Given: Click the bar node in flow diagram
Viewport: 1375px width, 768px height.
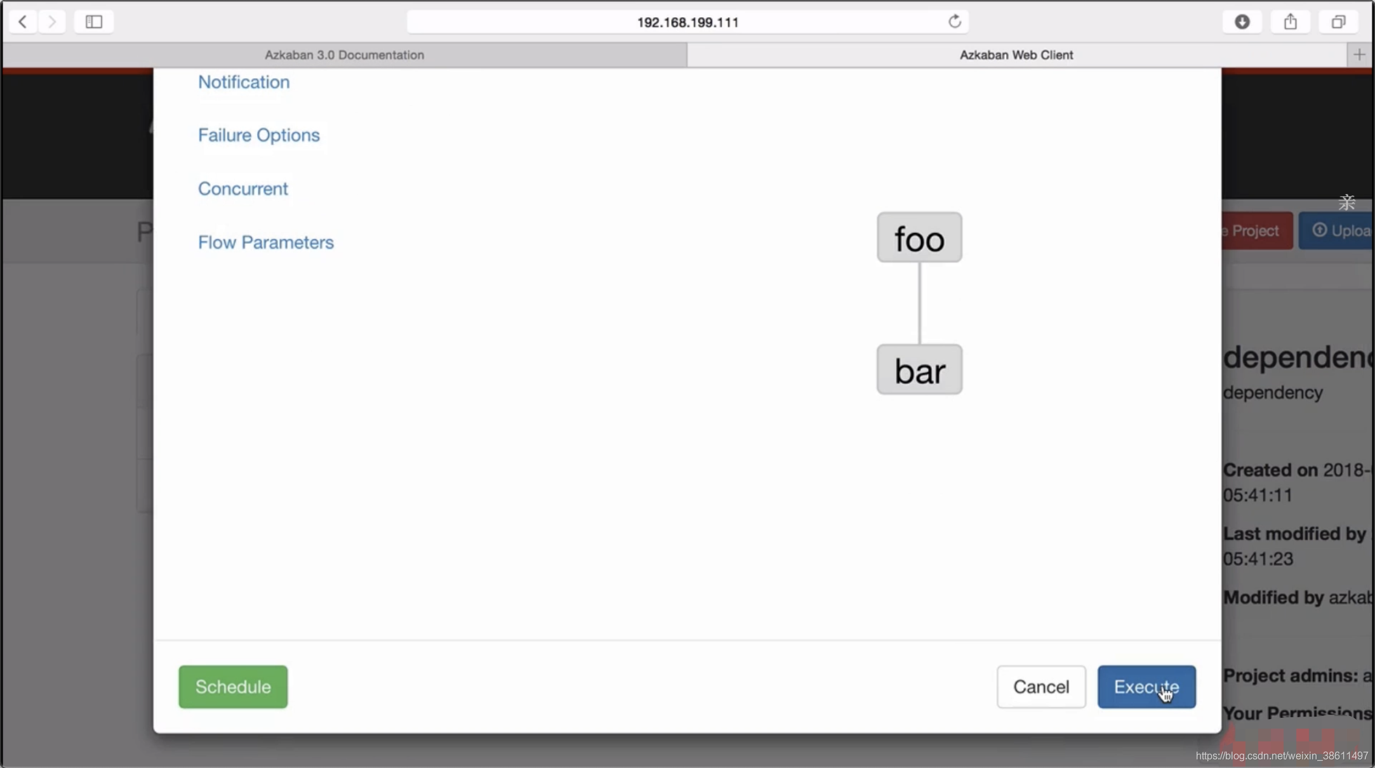Looking at the screenshot, I should pyautogui.click(x=920, y=369).
